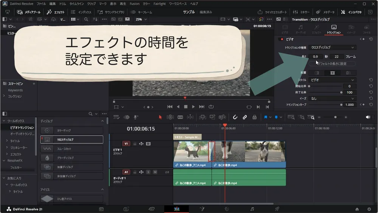Open the タイムライン menu
This screenshot has width=378, height=213.
(77, 4)
